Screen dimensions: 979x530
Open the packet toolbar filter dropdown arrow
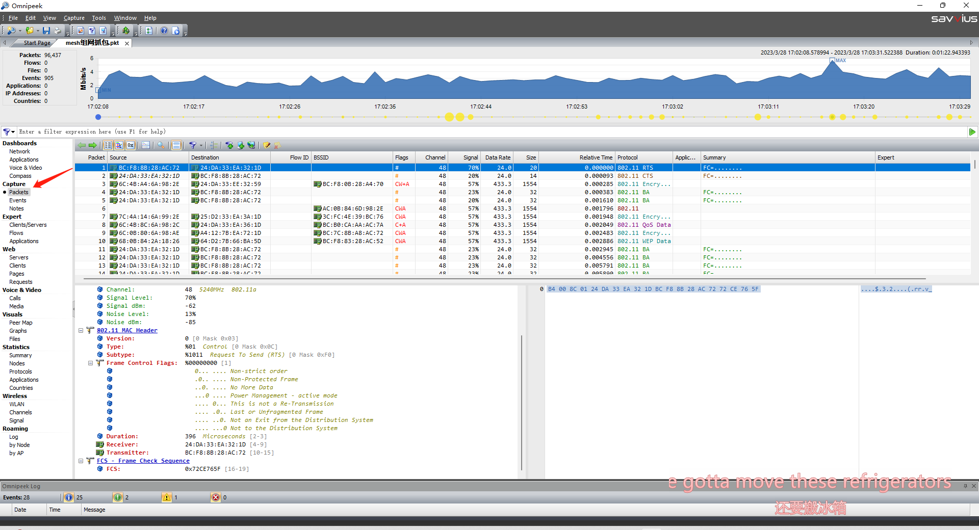pyautogui.click(x=201, y=145)
